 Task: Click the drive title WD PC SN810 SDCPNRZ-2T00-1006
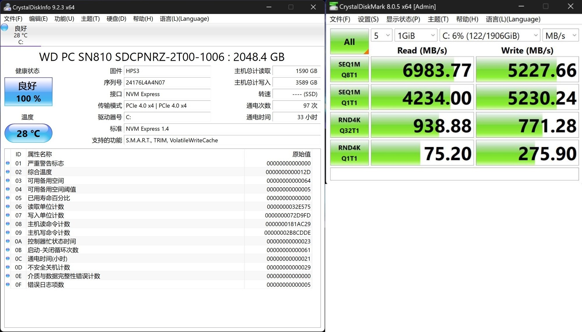click(162, 57)
